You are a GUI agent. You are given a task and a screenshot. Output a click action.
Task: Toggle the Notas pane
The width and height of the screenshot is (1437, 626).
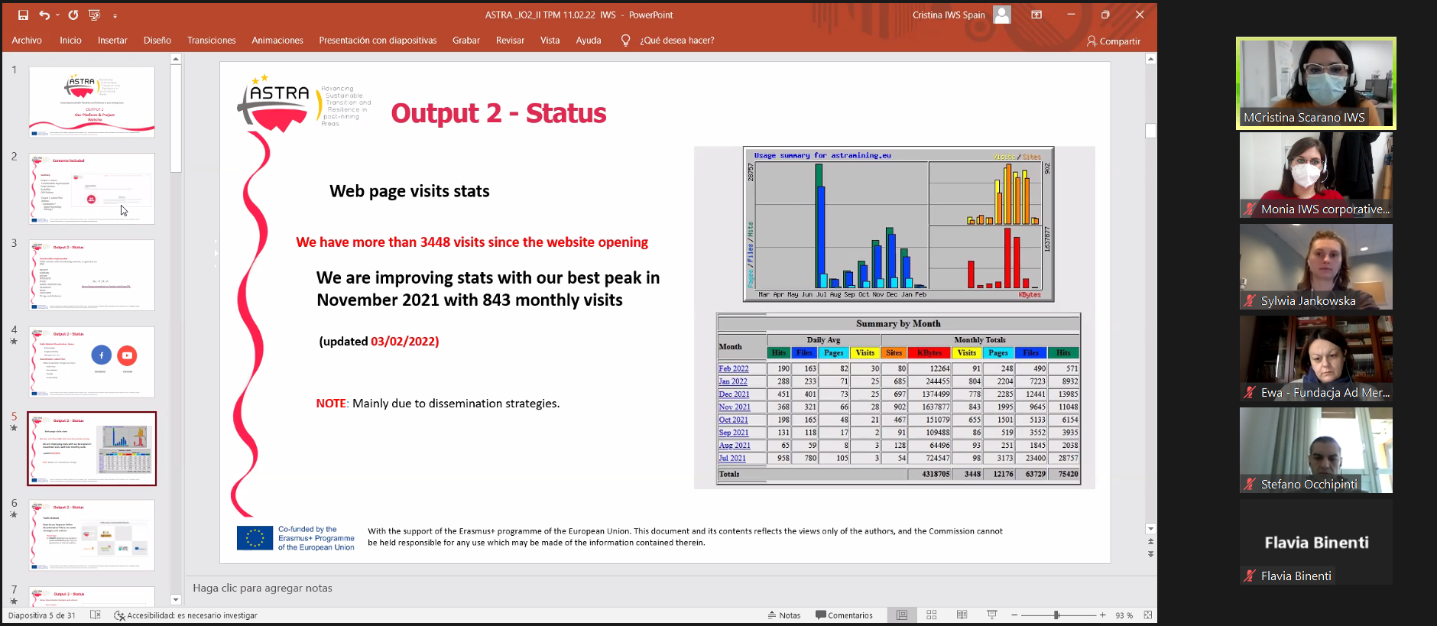[783, 615]
